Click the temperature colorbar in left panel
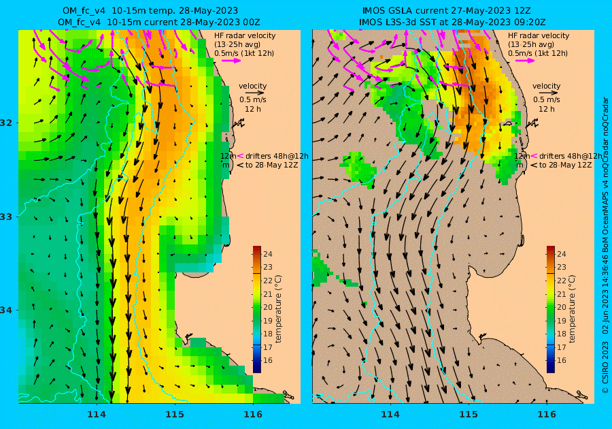Image resolution: width=612 pixels, height=429 pixels. [x=257, y=309]
